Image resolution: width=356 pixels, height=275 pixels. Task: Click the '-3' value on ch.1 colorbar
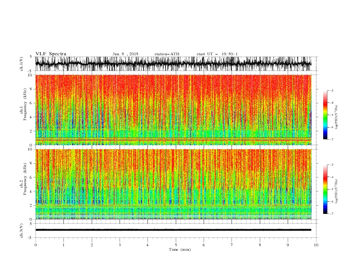click(331, 90)
